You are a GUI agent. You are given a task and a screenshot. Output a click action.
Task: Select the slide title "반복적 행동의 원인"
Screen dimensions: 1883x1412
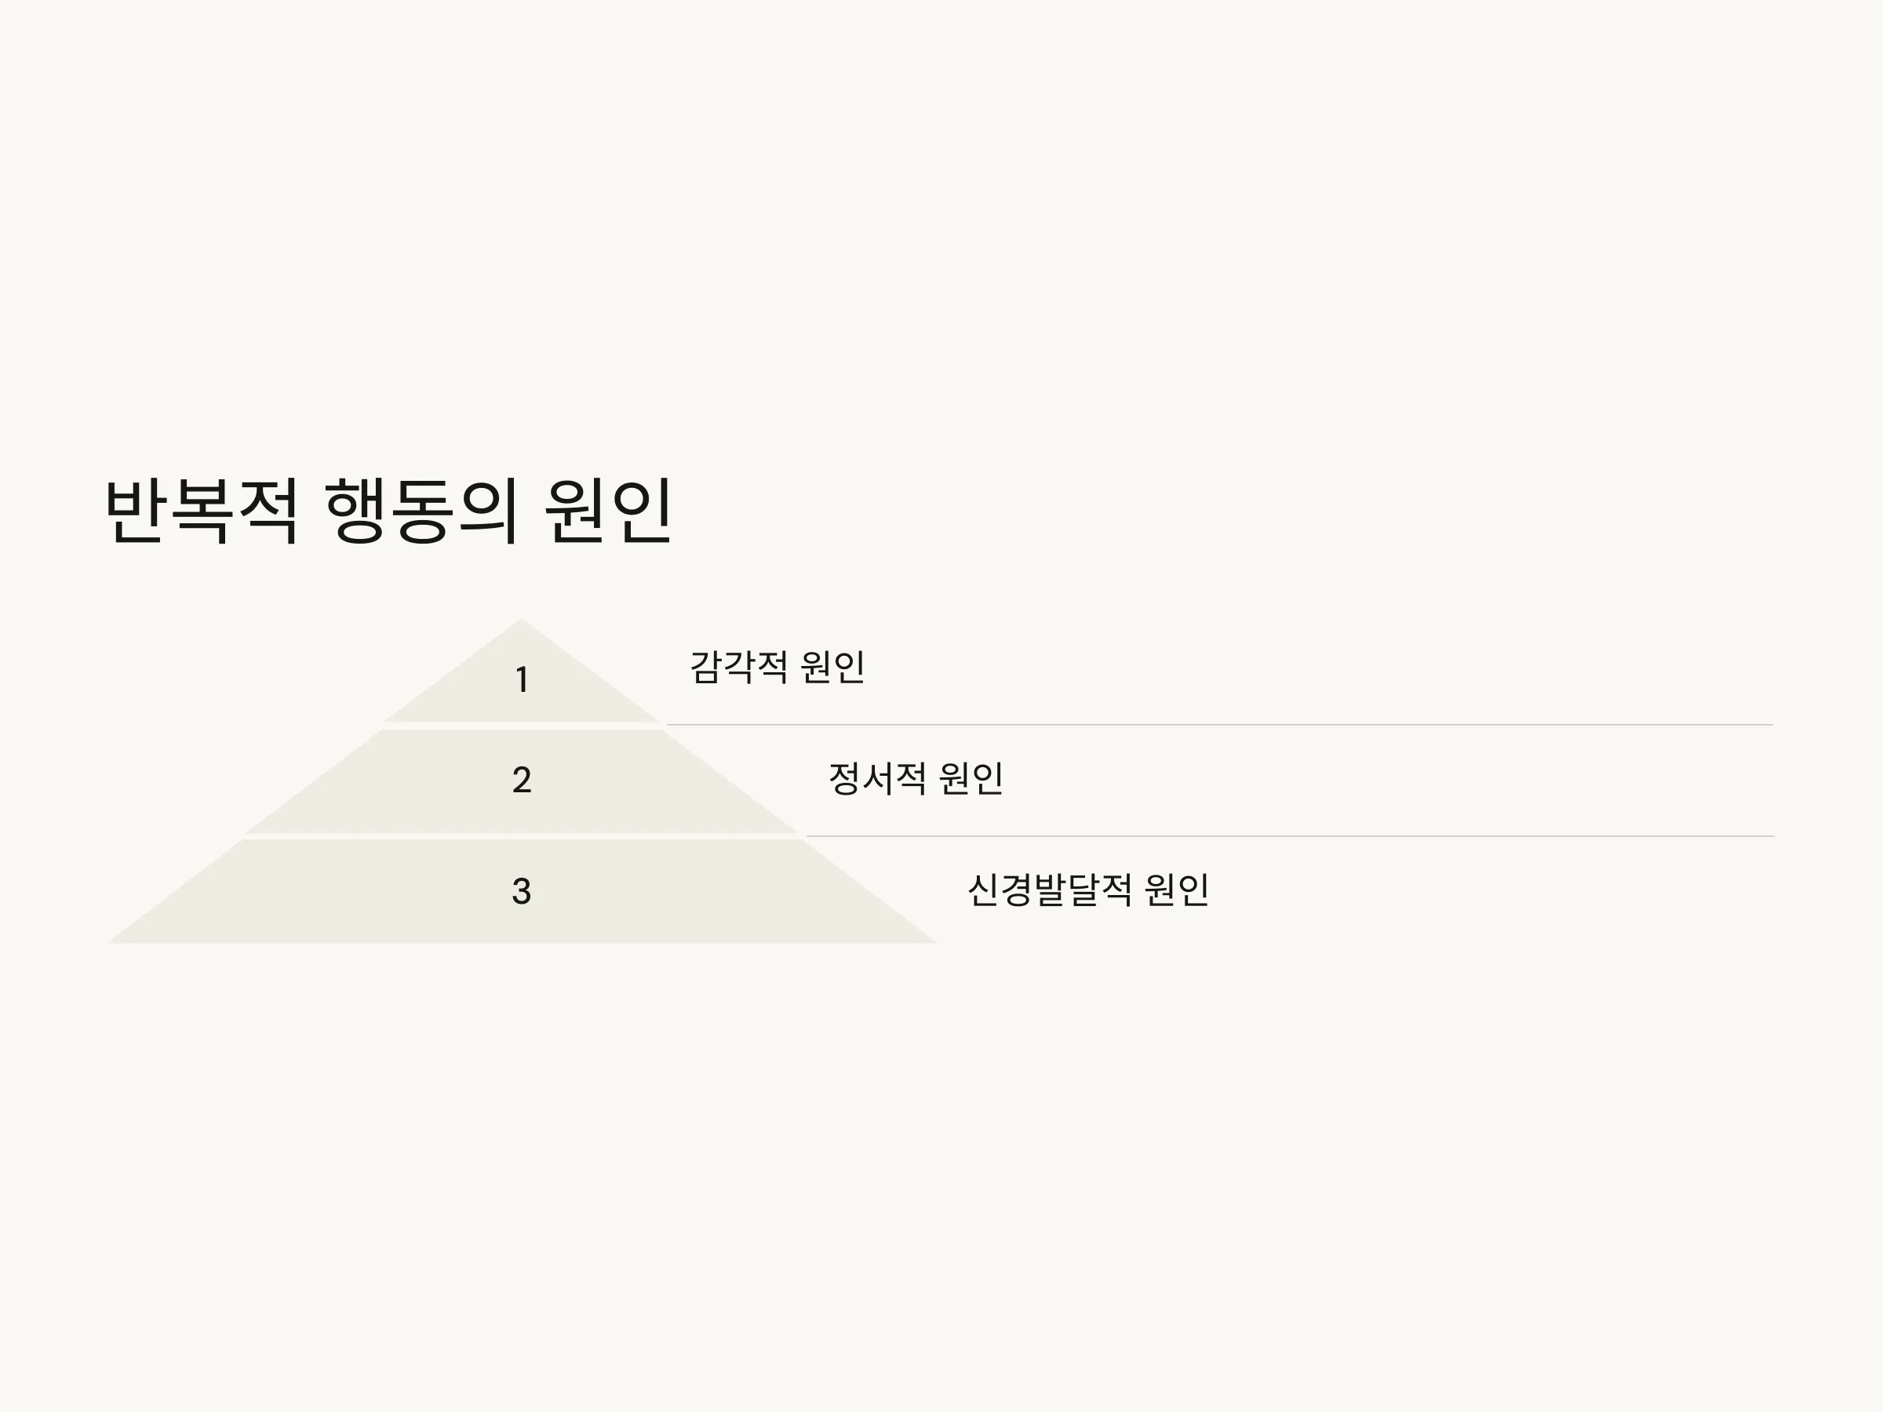coord(388,511)
